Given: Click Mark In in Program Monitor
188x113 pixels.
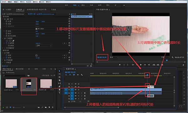Looking at the screenshot, I should point(124,65).
